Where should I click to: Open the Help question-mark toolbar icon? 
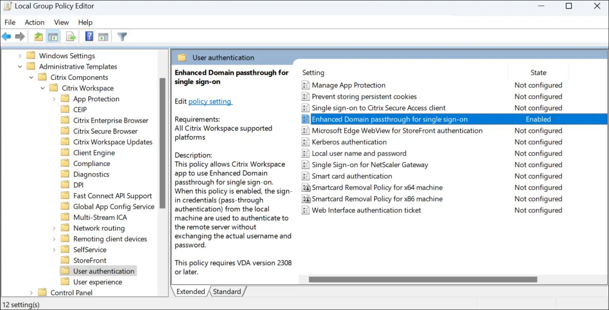[x=89, y=37]
